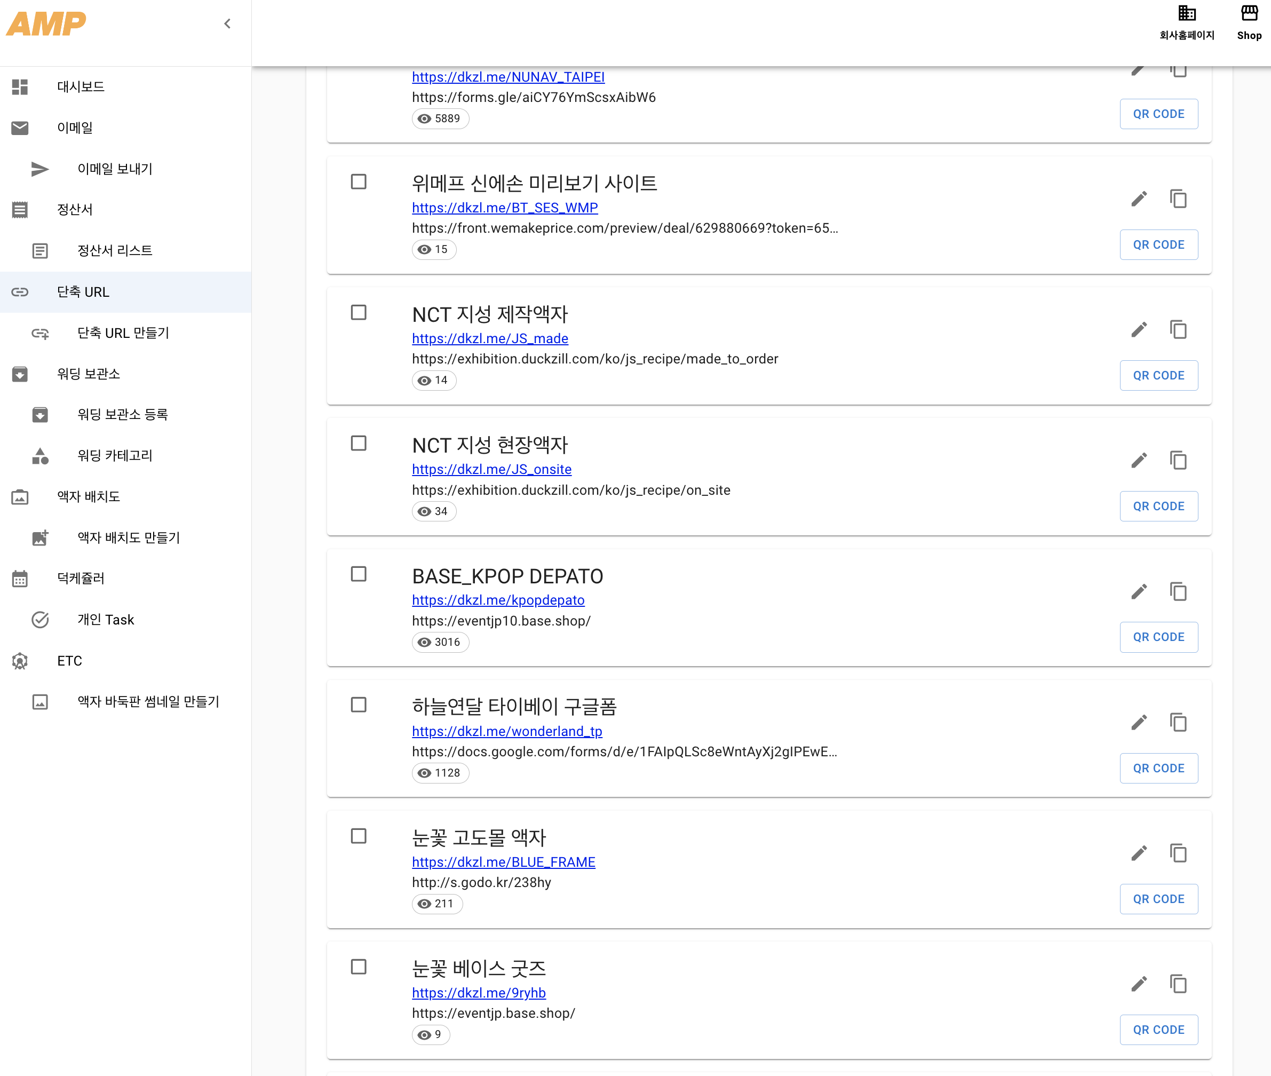Open the 회사홈페이지 building icon
The width and height of the screenshot is (1271, 1076).
[1186, 13]
